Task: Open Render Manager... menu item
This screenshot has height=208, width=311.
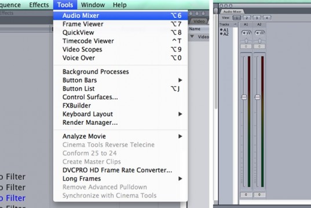Action: click(x=120, y=122)
